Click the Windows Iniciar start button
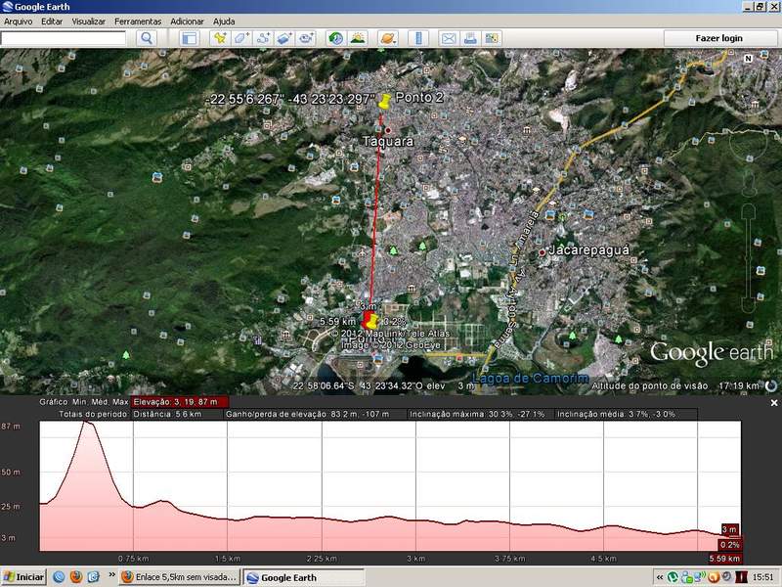This screenshot has width=782, height=587. pyautogui.click(x=23, y=577)
